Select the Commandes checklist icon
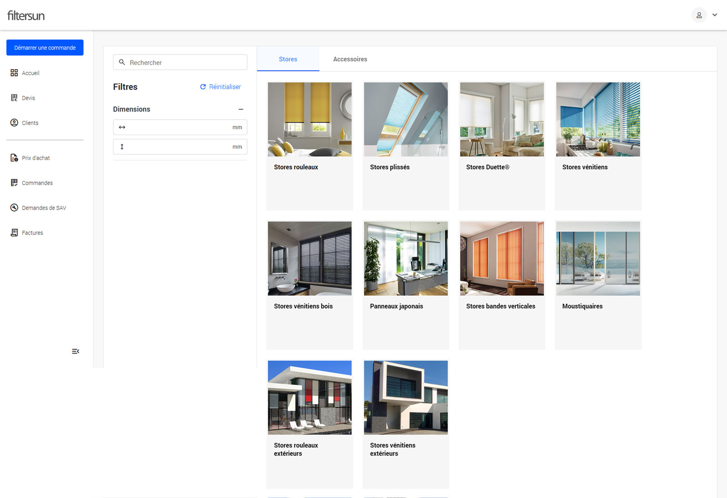Screen dimensions: 727x498 (14, 183)
